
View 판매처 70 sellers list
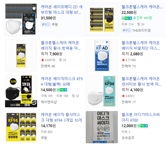click(129, 66)
